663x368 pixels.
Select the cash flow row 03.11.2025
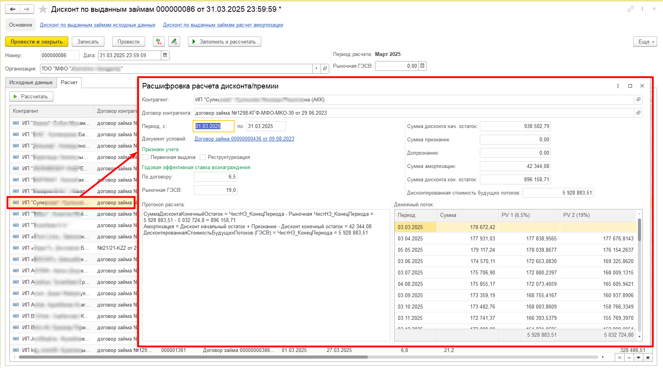(x=515, y=318)
